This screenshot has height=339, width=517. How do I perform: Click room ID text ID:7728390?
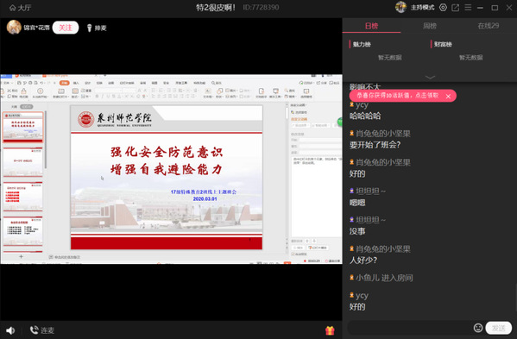[261, 7]
